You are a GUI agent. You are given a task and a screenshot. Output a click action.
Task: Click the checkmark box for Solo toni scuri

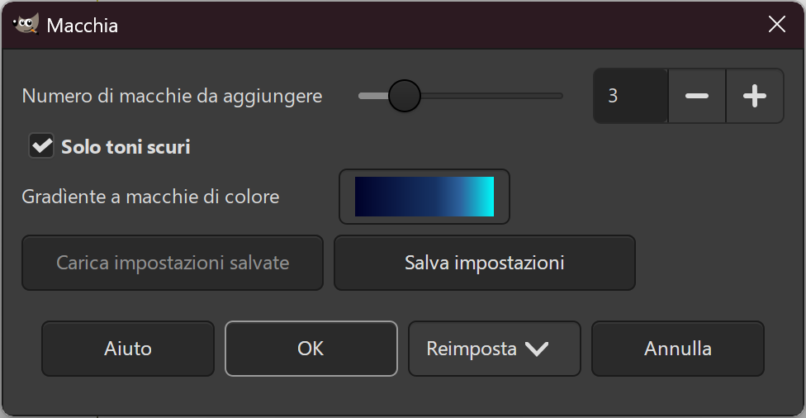click(40, 146)
